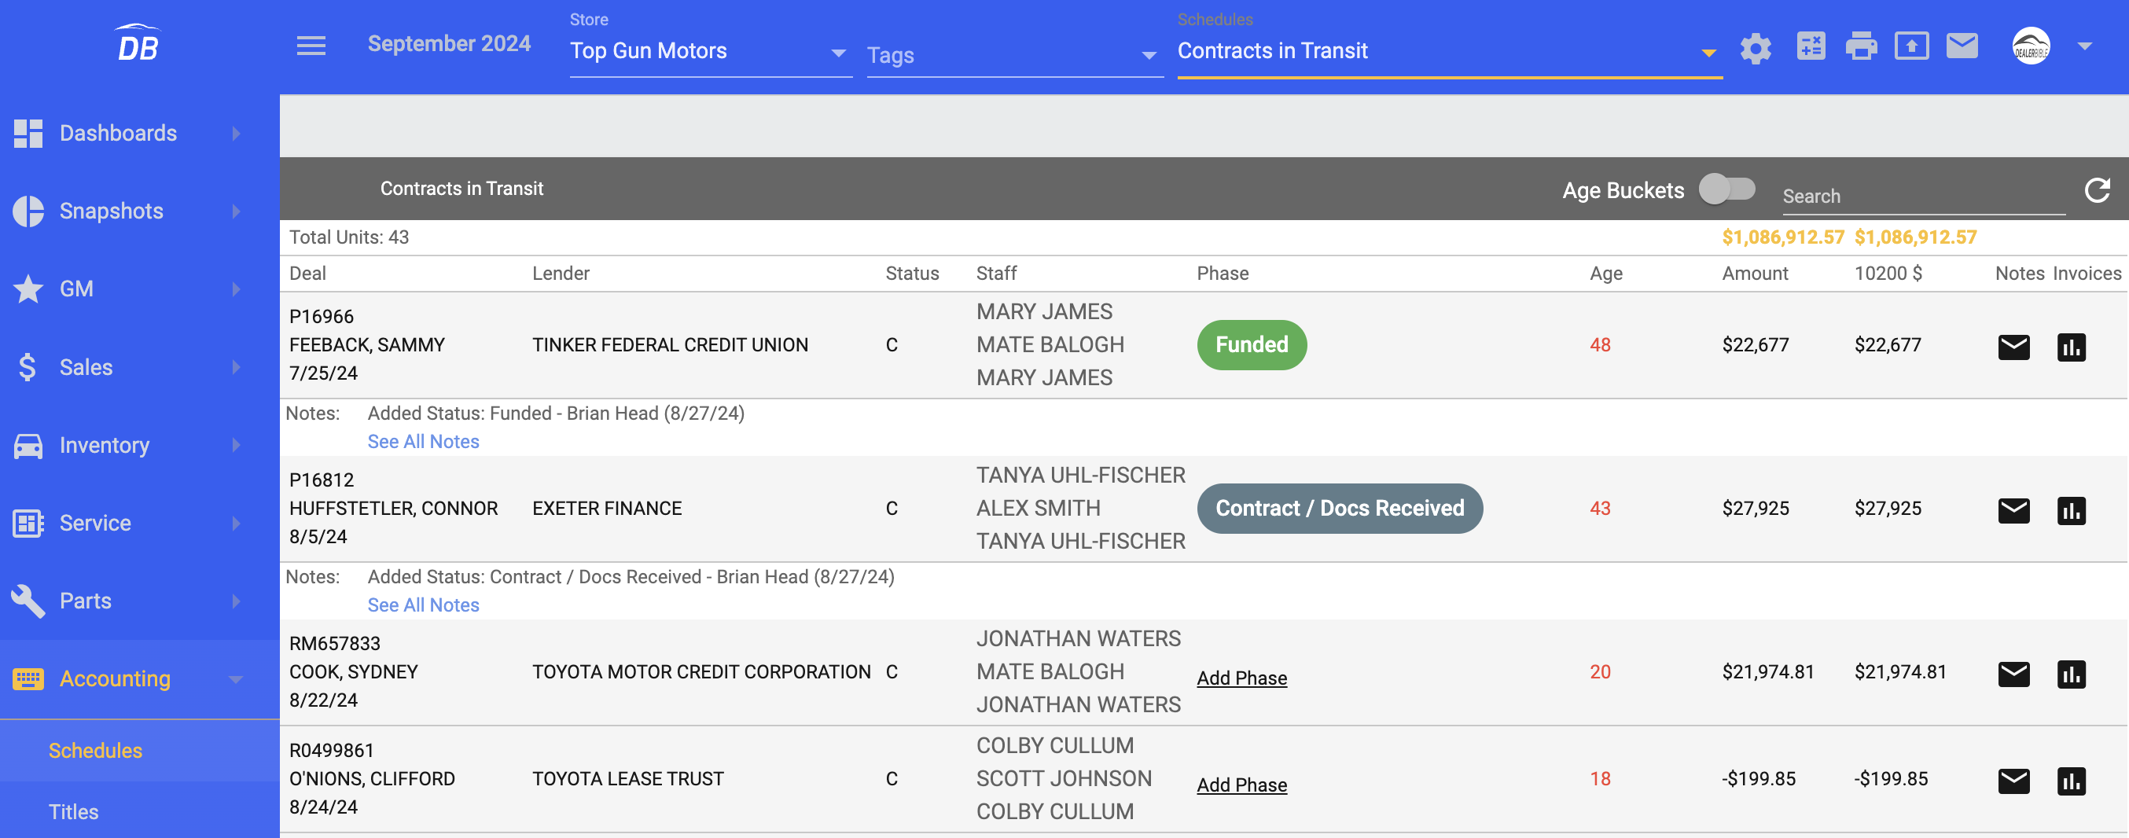The image size is (2129, 838).
Task: Sort by the Age column header
Action: pos(1606,274)
